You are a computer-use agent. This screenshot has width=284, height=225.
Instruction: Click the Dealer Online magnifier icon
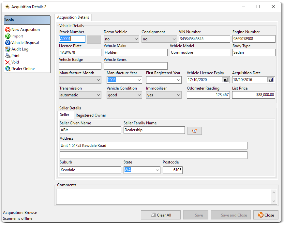point(8,69)
